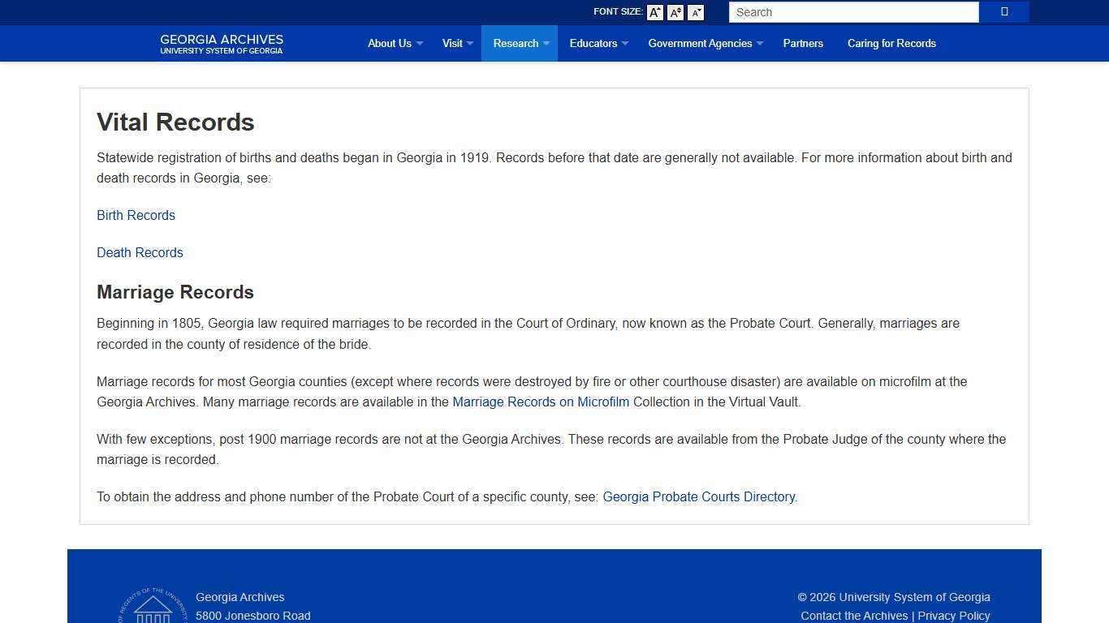
Task: Click the increase font size icon
Action: pos(654,12)
